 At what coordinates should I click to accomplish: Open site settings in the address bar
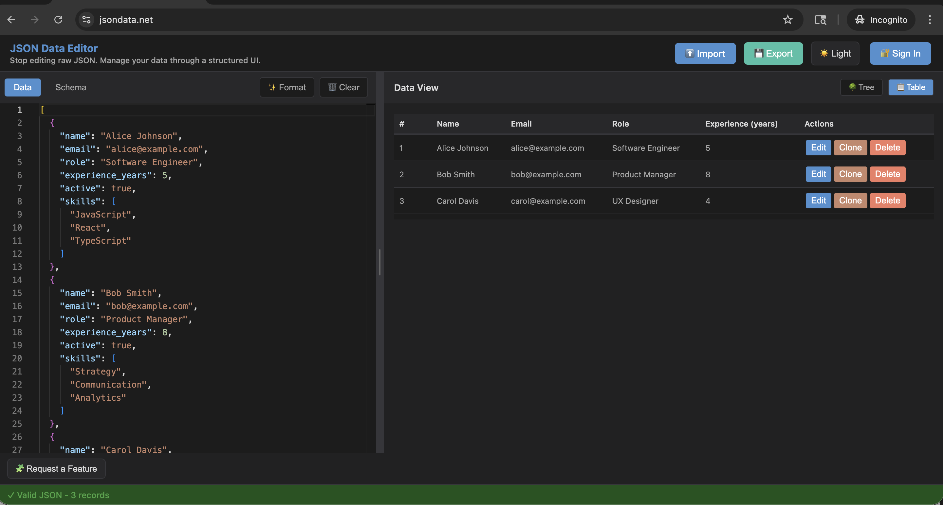[86, 19]
